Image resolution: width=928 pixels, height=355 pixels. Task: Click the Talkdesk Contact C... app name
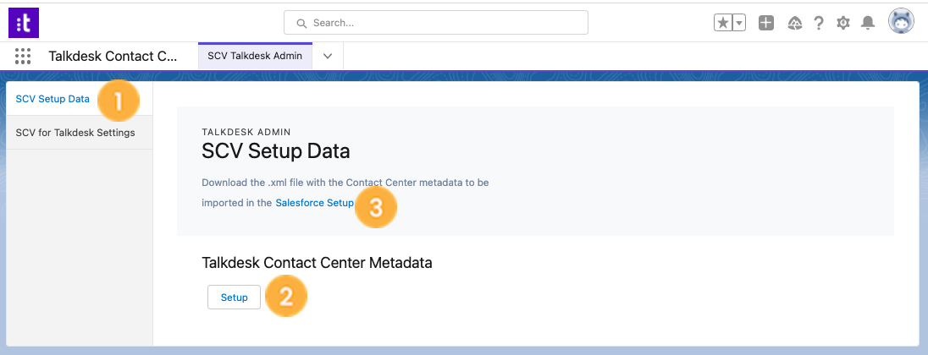click(113, 56)
